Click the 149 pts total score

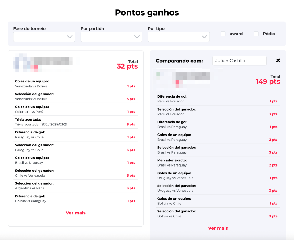pyautogui.click(x=268, y=82)
